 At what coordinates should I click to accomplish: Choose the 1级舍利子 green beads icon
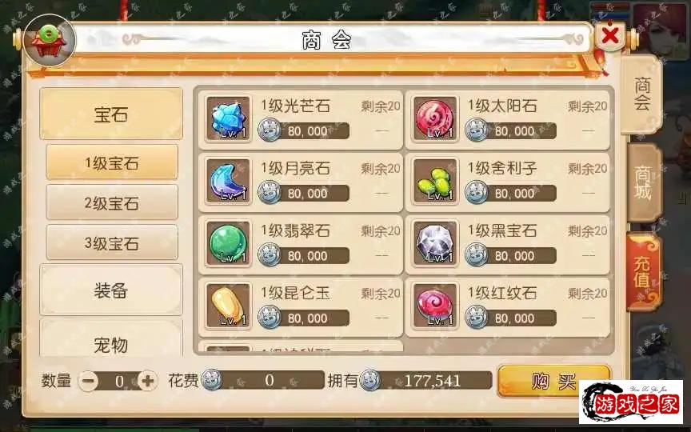[435, 181]
